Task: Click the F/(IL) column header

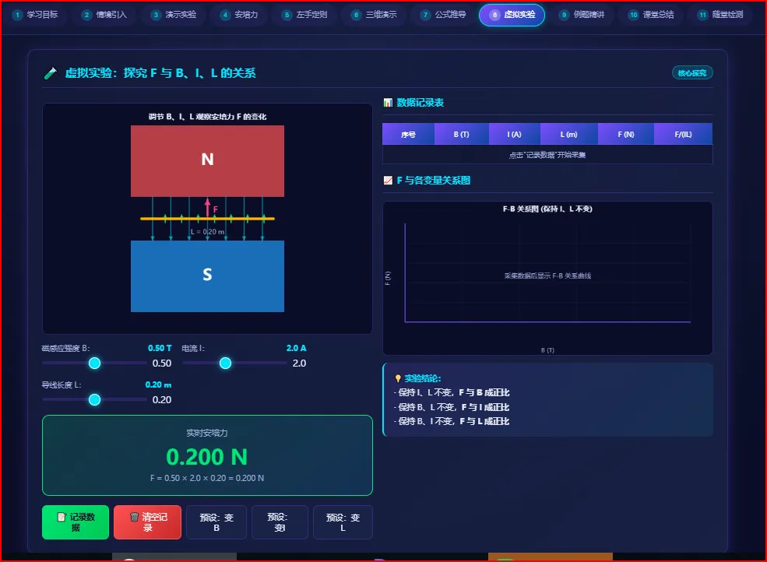Action: coord(683,134)
